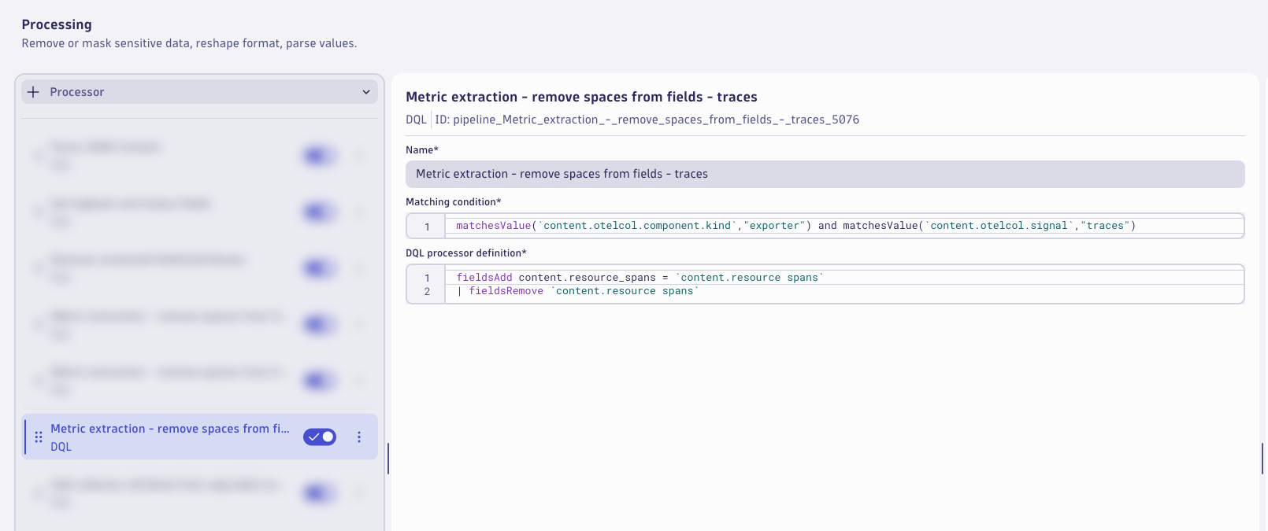Click the Processing section heading

(57, 24)
